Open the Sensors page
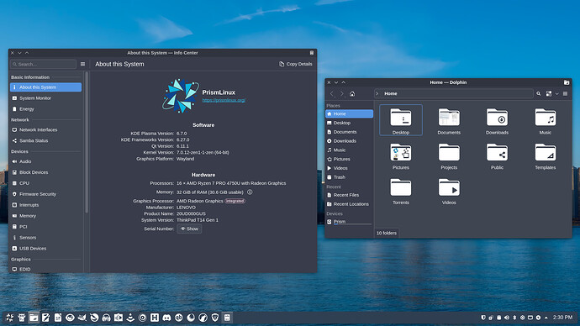Viewport: 580px width, 326px height. 46,238
